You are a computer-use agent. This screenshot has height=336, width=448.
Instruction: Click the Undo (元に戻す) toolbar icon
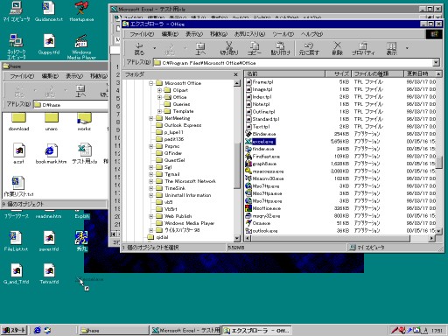[x=309, y=49]
